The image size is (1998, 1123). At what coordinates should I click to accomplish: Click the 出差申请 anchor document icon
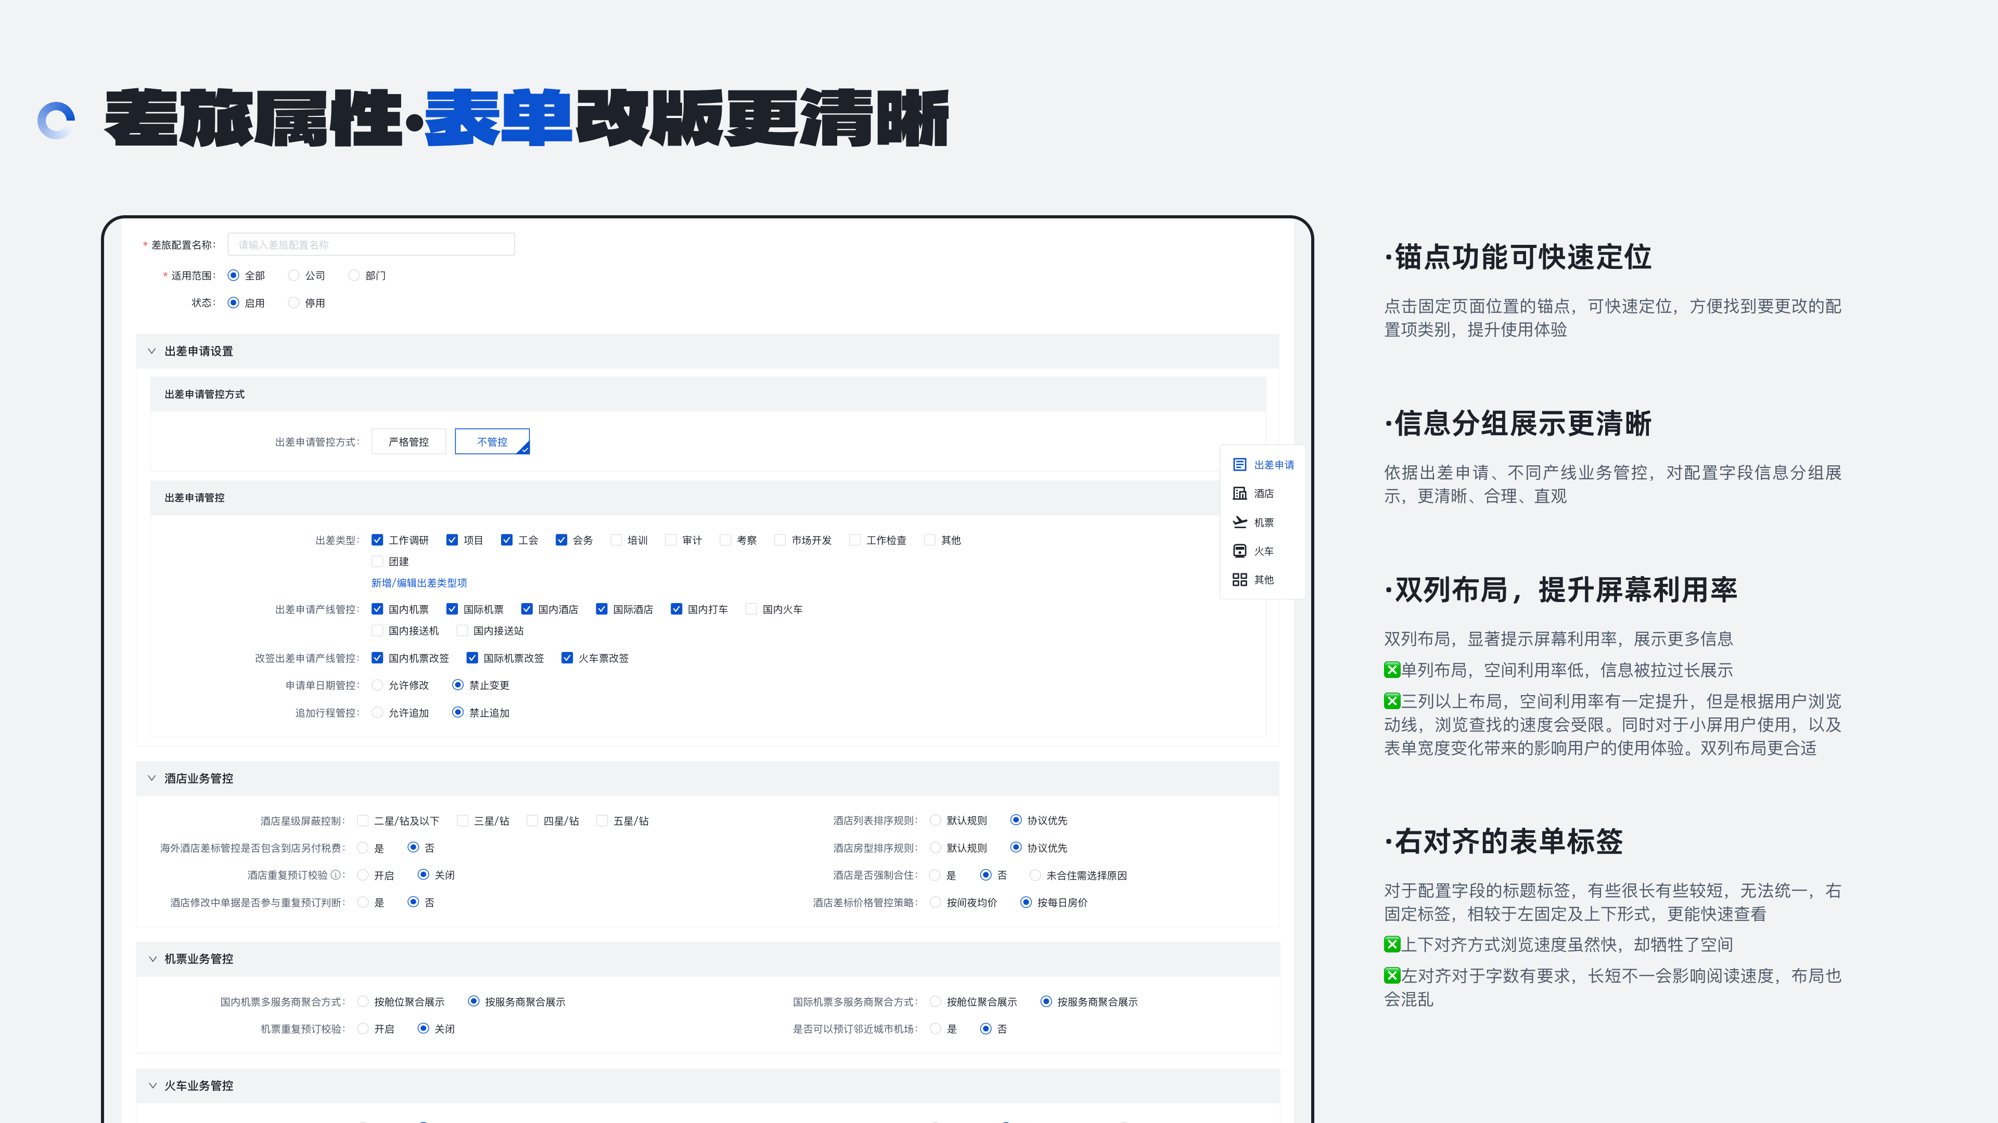click(1239, 464)
